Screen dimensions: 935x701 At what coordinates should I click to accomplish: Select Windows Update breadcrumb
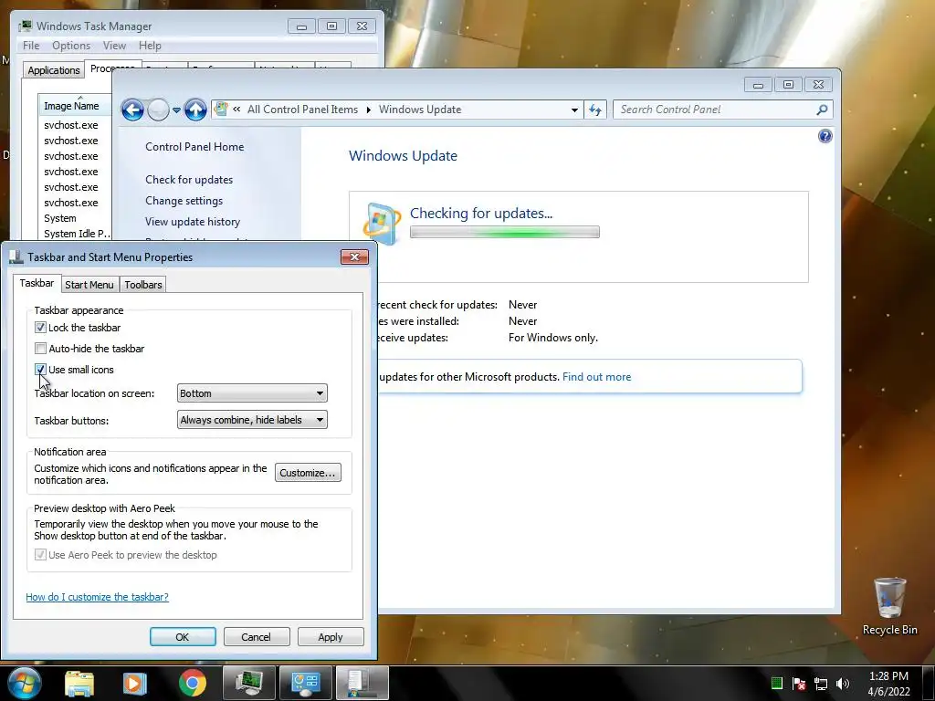(x=420, y=110)
